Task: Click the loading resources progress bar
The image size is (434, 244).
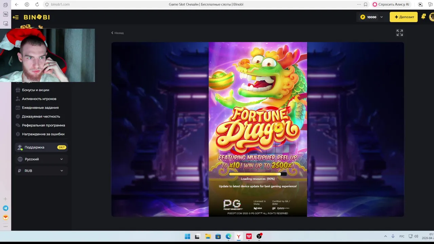Action: coord(258,174)
